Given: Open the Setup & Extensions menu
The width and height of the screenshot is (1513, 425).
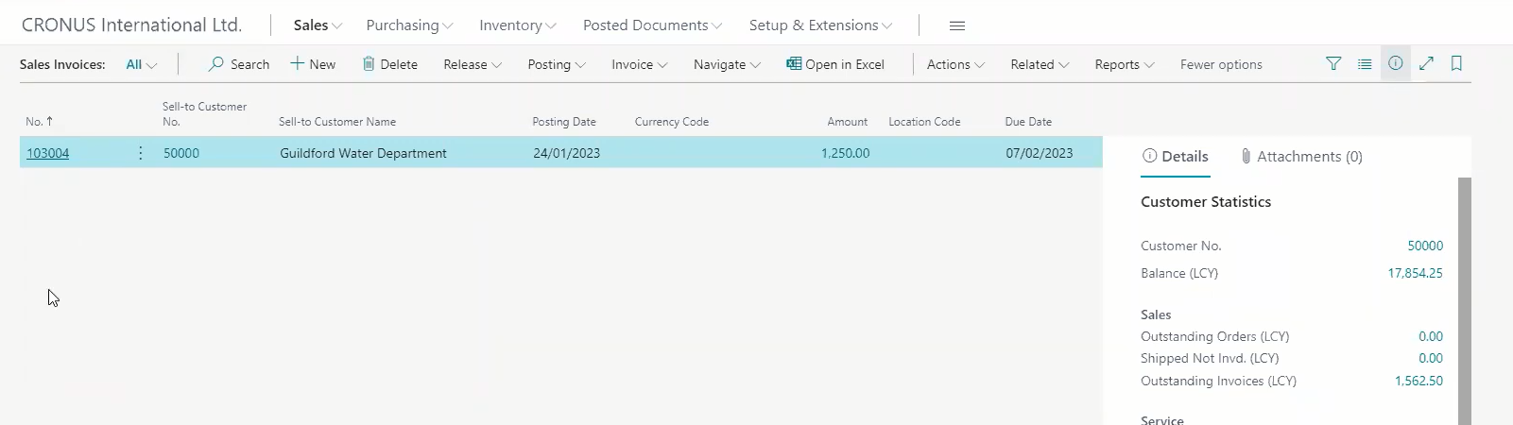Looking at the screenshot, I should tap(820, 25).
